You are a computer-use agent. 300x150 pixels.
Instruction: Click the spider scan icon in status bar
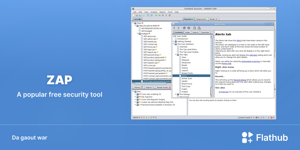257,117
